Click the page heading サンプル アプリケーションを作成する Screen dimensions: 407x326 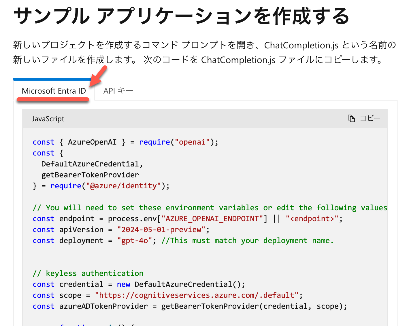(x=181, y=16)
